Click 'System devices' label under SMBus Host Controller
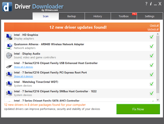 coord(23,95)
